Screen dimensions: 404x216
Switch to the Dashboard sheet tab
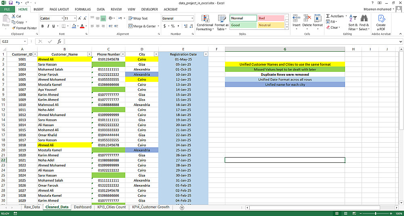click(x=82, y=207)
